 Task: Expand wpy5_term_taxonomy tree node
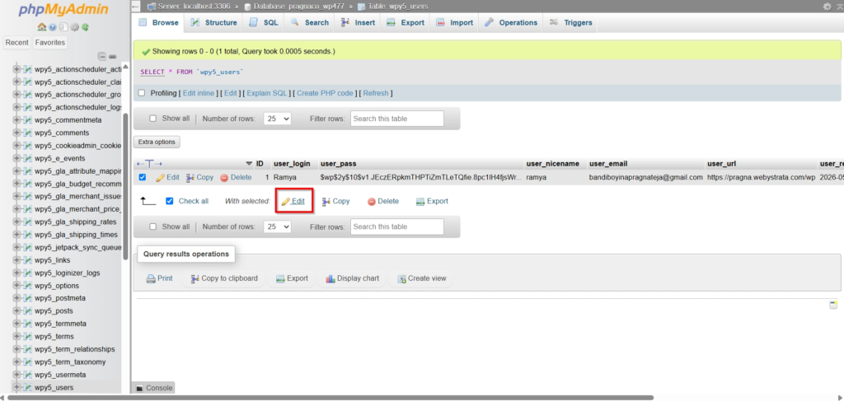tap(16, 361)
